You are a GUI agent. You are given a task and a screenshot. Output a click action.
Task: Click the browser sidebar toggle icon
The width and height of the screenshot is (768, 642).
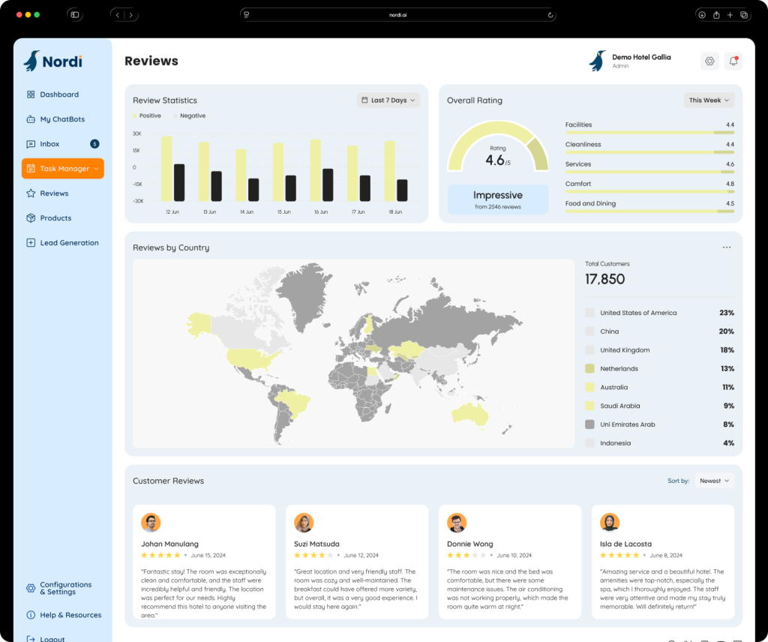click(x=75, y=15)
